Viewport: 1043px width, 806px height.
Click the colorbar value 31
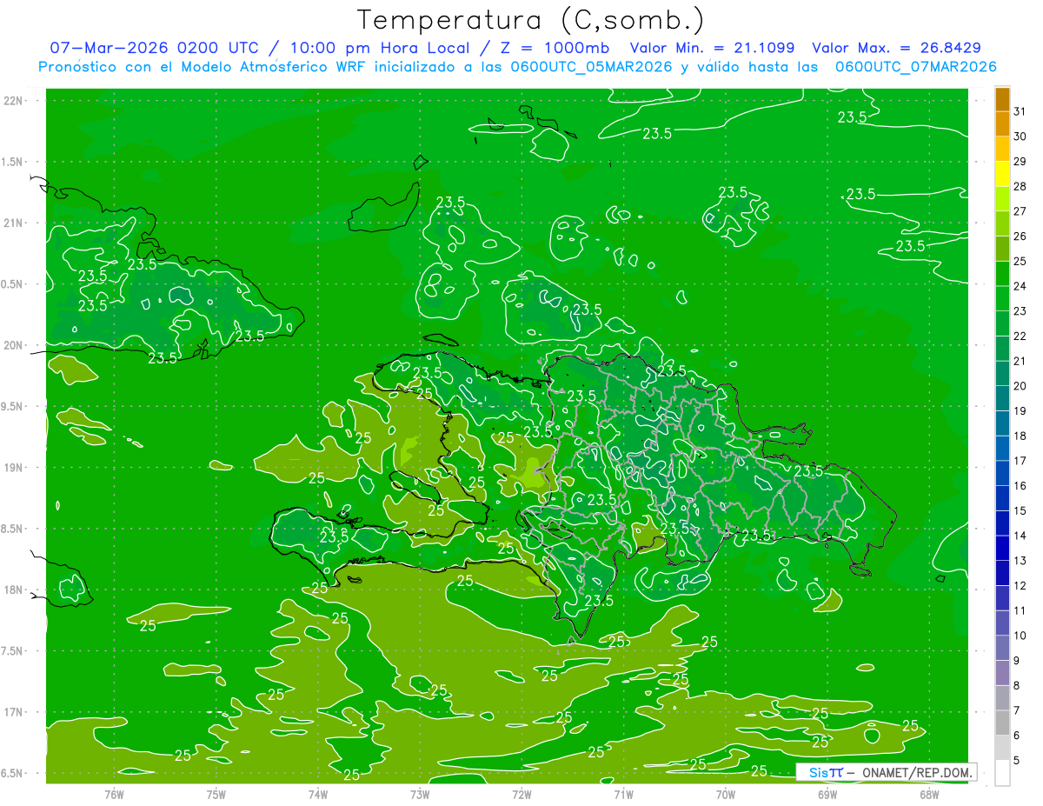coord(1020,110)
